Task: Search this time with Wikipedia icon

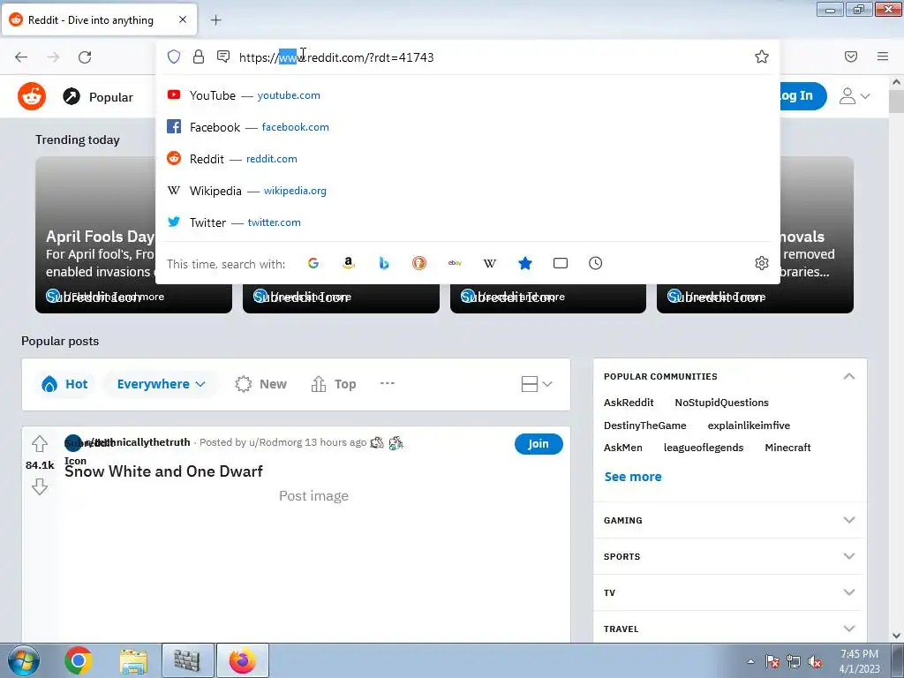Action: pyautogui.click(x=489, y=263)
